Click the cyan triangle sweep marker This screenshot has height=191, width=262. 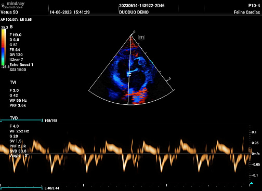[x=252, y=183]
